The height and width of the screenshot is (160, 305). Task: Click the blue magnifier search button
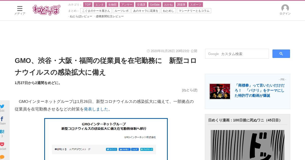(281, 54)
